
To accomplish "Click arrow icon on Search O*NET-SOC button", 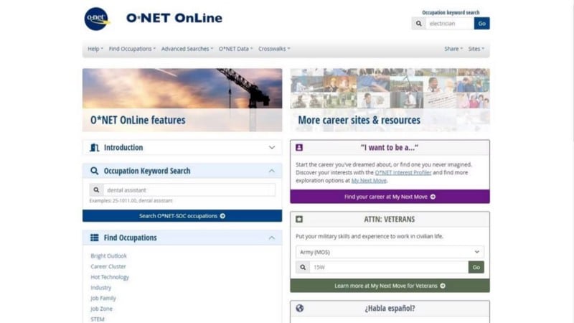I will click(222, 216).
